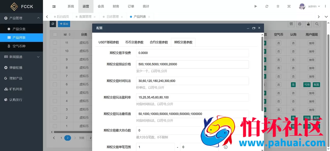Click the play icon in top bar
Viewport: 330px width, 151px height.
point(256,6)
